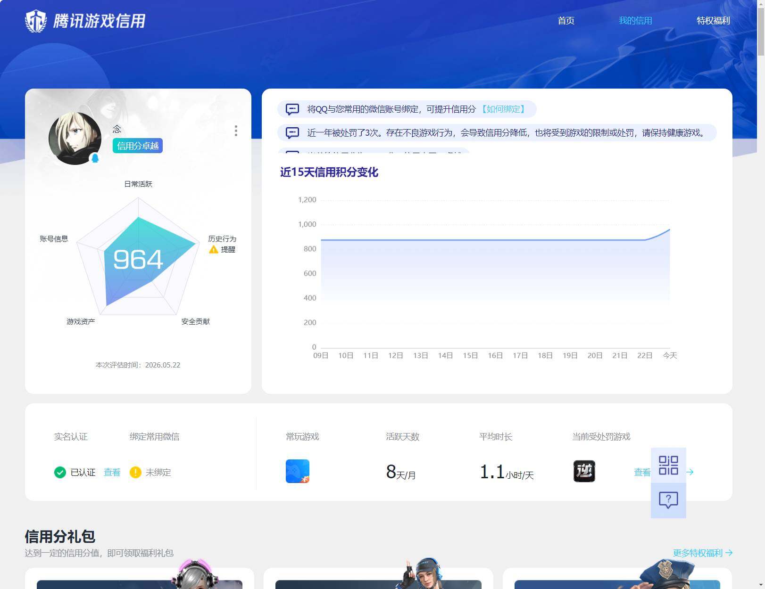Go to the 首页 tab
The image size is (765, 589).
pos(566,21)
